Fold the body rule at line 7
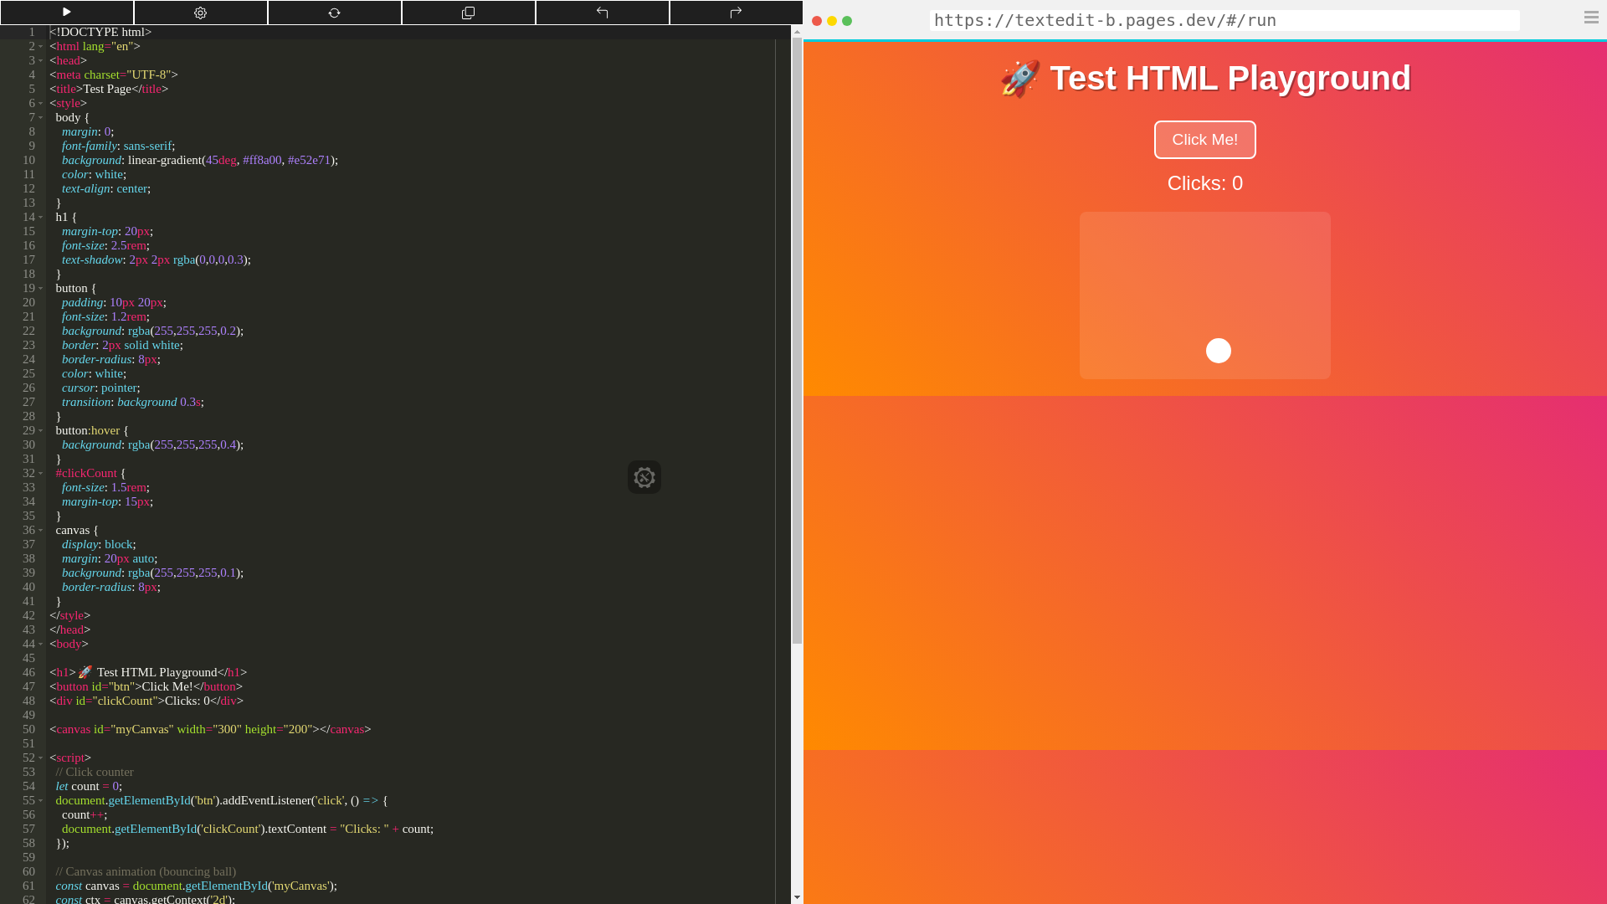 click(40, 118)
